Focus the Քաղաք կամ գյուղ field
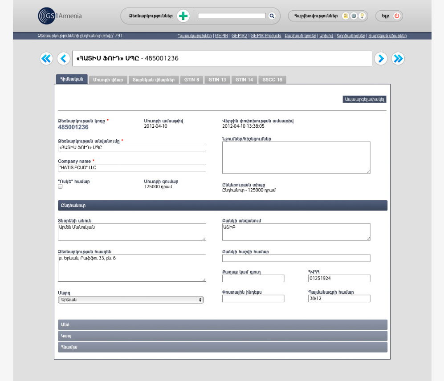This screenshot has height=381, width=444. coord(253,278)
